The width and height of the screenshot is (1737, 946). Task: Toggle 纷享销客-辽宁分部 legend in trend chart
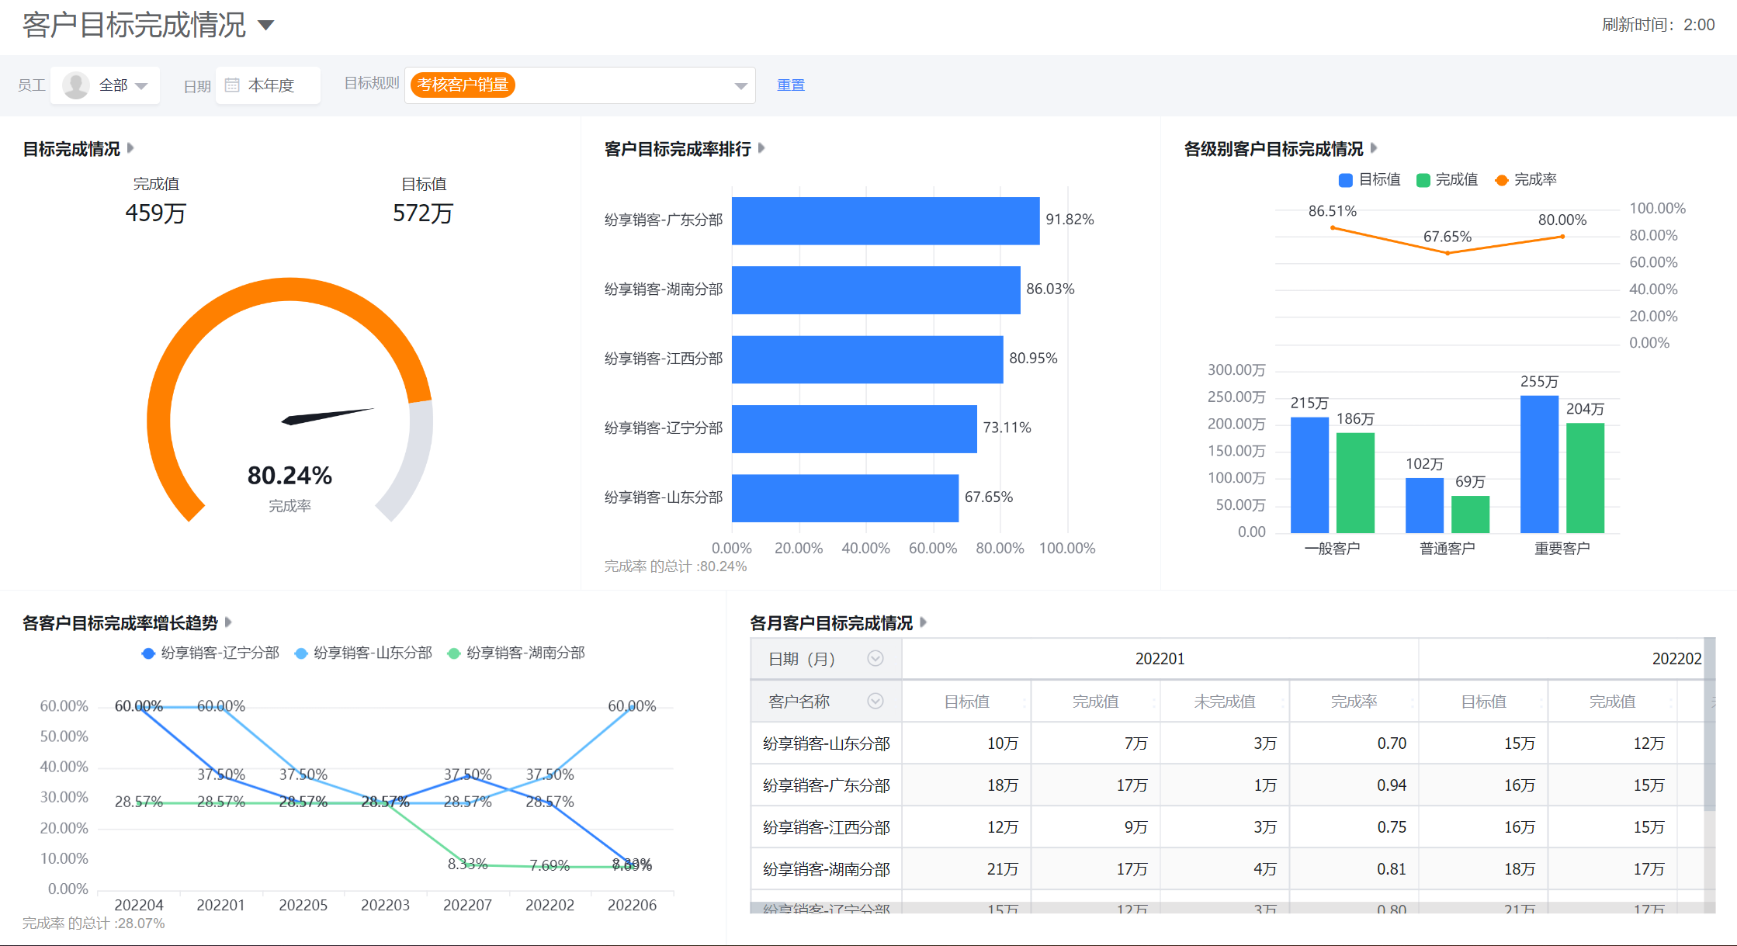click(210, 653)
